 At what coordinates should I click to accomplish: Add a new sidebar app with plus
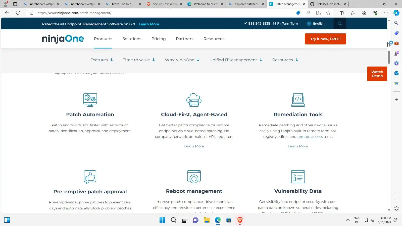[x=396, y=100]
